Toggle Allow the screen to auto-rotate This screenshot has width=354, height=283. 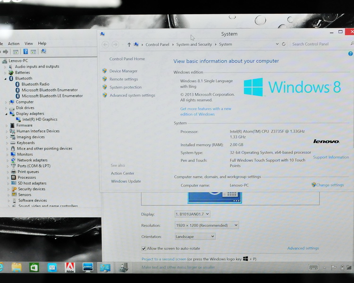tap(143, 249)
